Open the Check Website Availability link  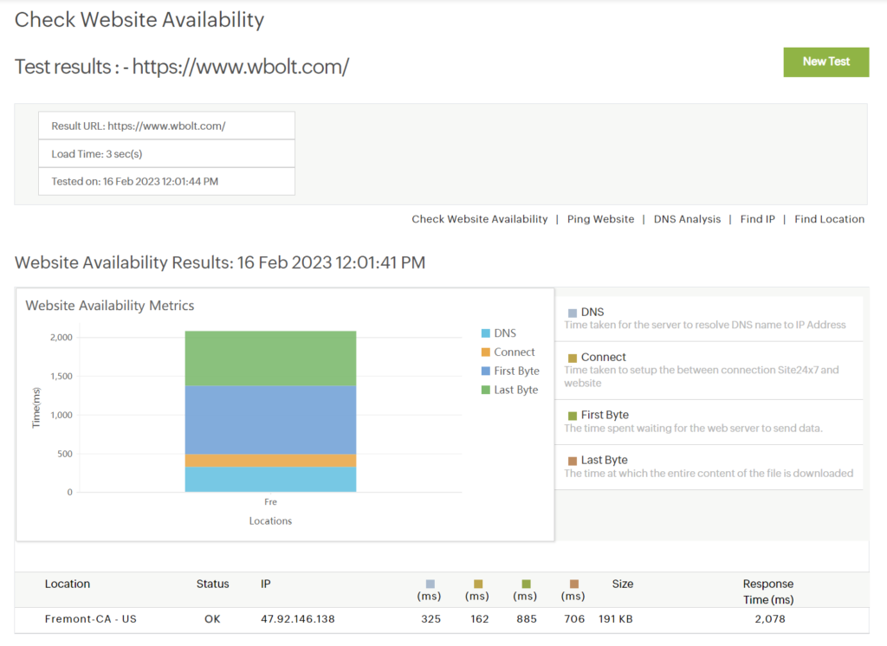pyautogui.click(x=479, y=219)
